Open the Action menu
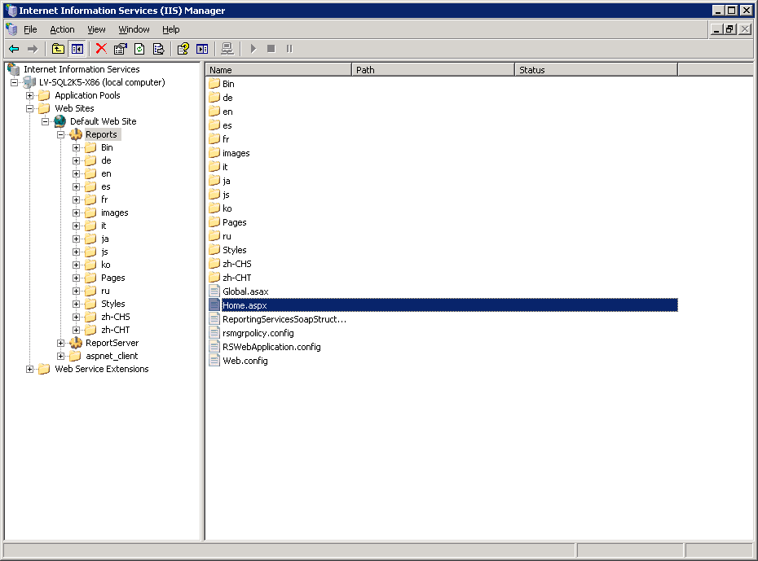The height and width of the screenshot is (561, 758). (62, 29)
